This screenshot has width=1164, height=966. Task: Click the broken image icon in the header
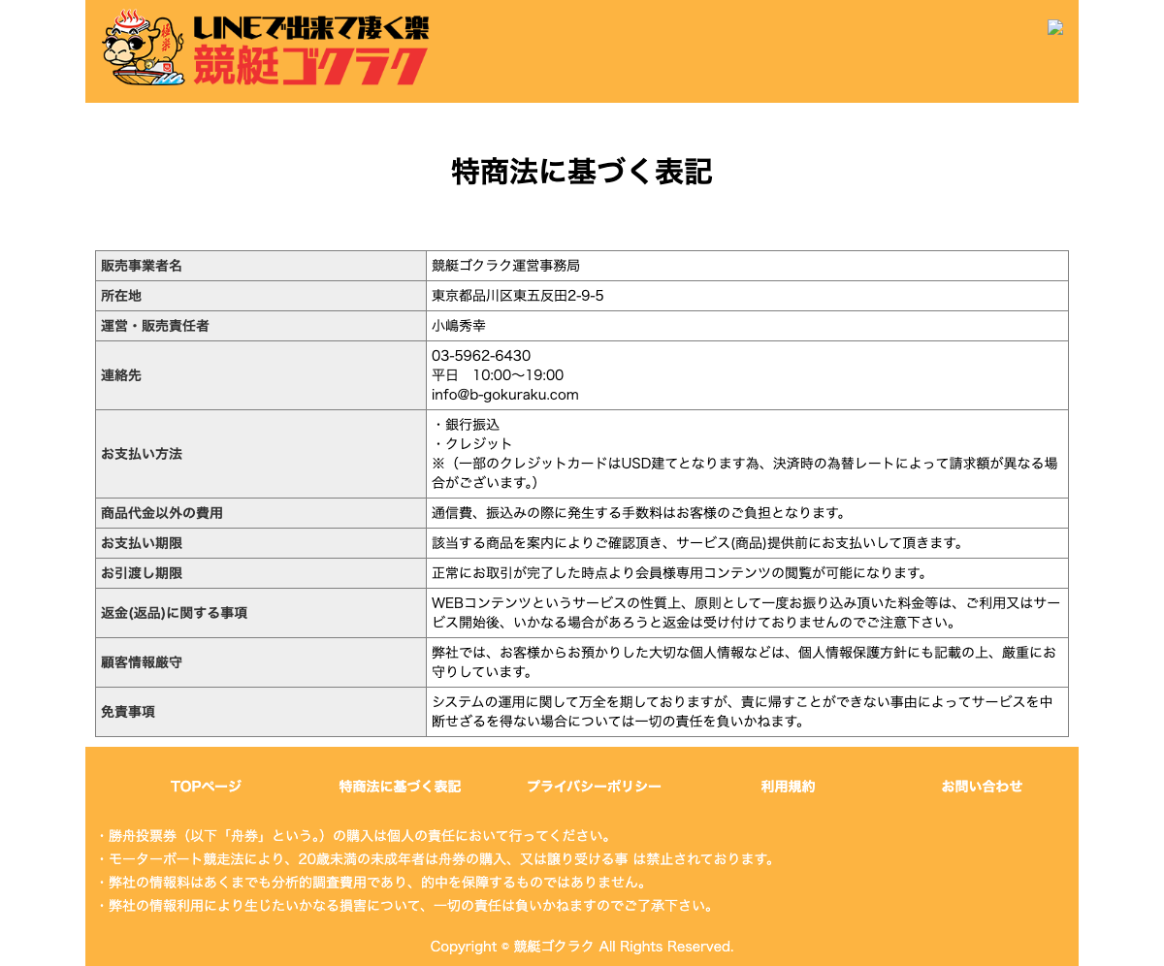click(x=1055, y=27)
